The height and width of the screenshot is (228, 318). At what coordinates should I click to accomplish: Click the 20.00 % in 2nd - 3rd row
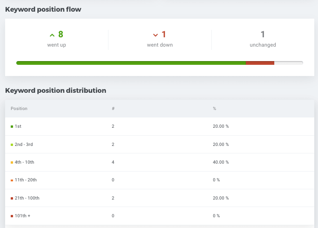coord(221,145)
